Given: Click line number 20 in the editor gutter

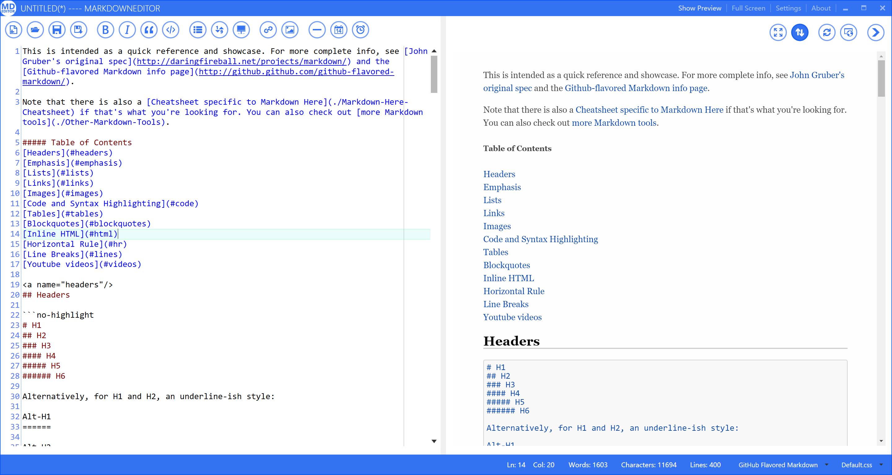Looking at the screenshot, I should pos(15,295).
